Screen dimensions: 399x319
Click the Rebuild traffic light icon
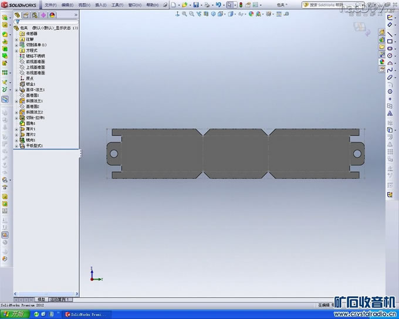240,5
